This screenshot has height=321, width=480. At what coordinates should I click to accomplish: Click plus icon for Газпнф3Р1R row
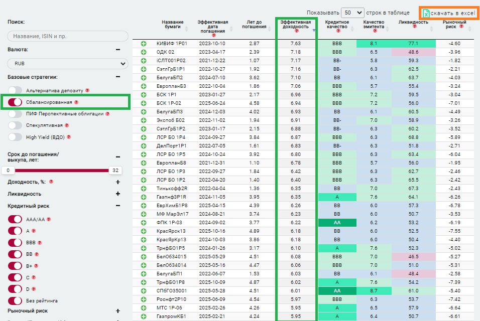point(144,197)
